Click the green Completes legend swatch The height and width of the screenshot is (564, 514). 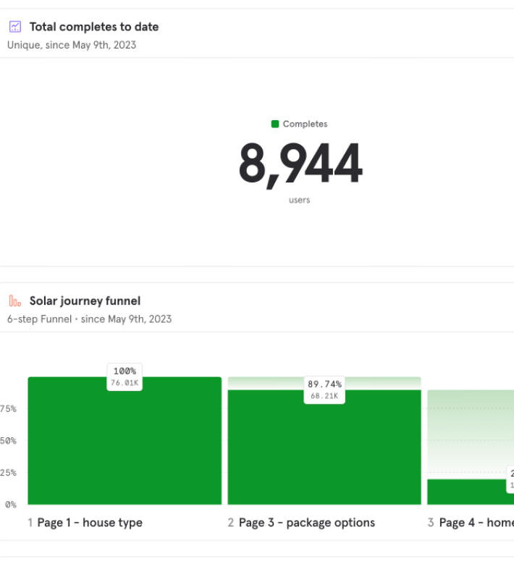click(275, 124)
